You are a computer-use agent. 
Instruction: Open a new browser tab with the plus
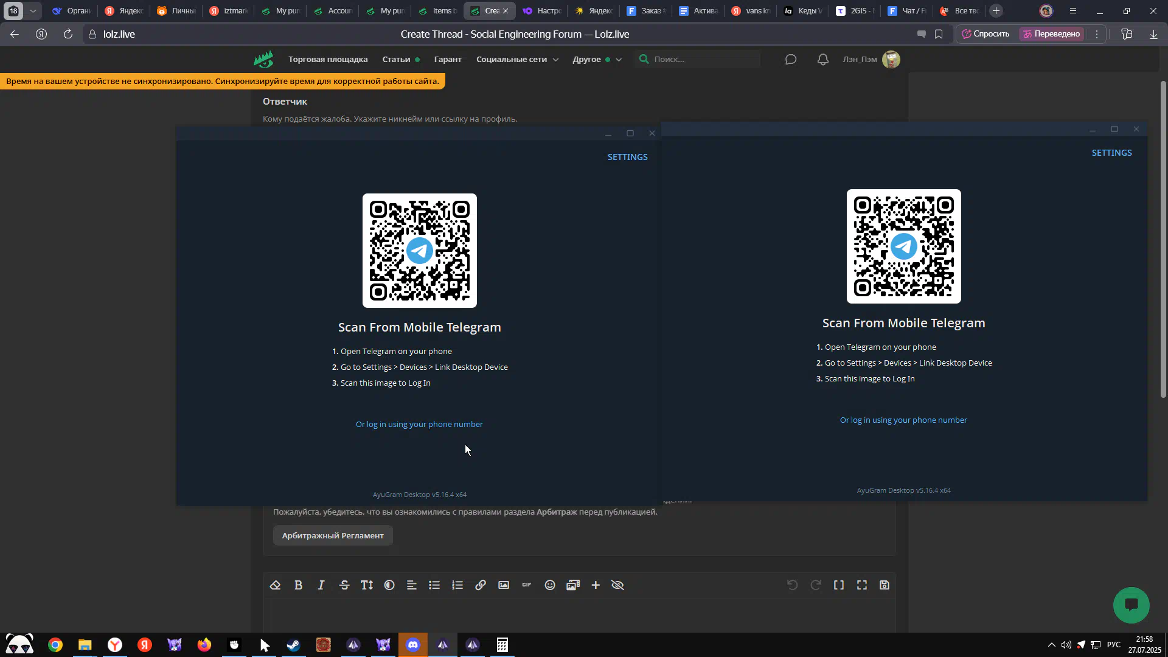(996, 10)
